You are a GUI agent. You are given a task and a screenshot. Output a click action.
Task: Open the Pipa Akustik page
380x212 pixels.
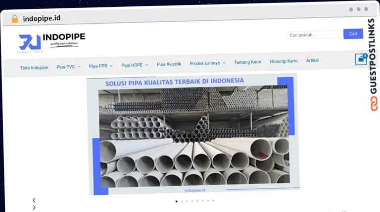pyautogui.click(x=169, y=64)
